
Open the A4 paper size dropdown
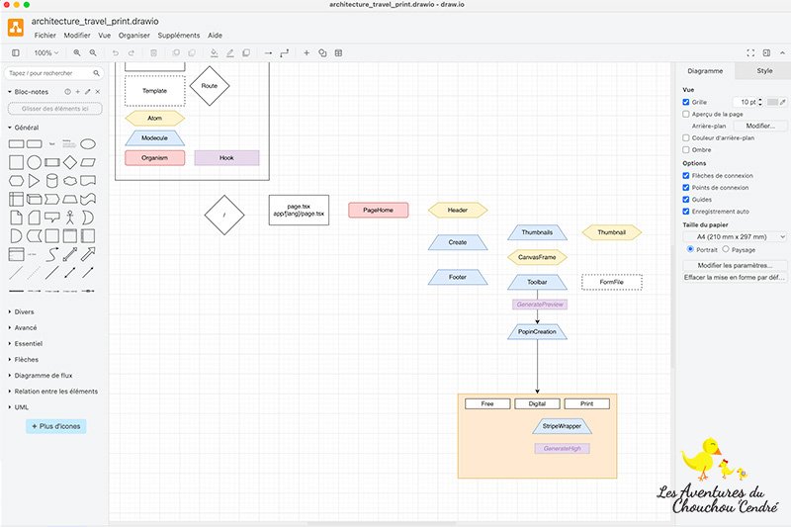click(735, 236)
